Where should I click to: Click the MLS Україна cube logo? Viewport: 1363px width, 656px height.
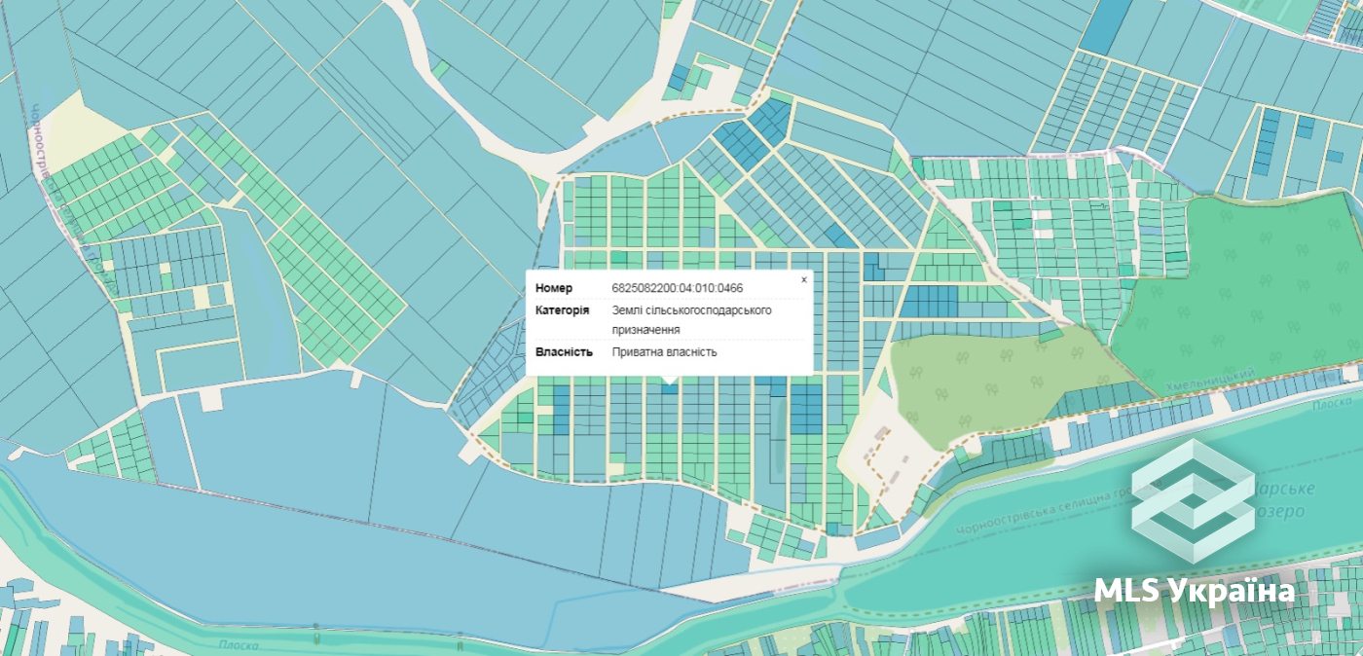pyautogui.click(x=1193, y=501)
